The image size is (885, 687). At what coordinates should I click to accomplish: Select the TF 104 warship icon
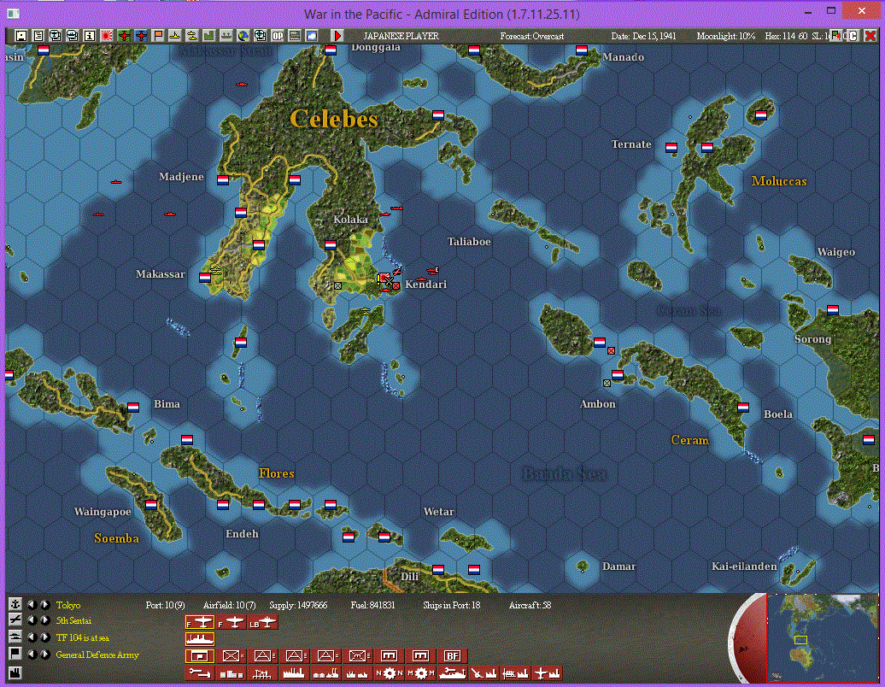[x=199, y=639]
